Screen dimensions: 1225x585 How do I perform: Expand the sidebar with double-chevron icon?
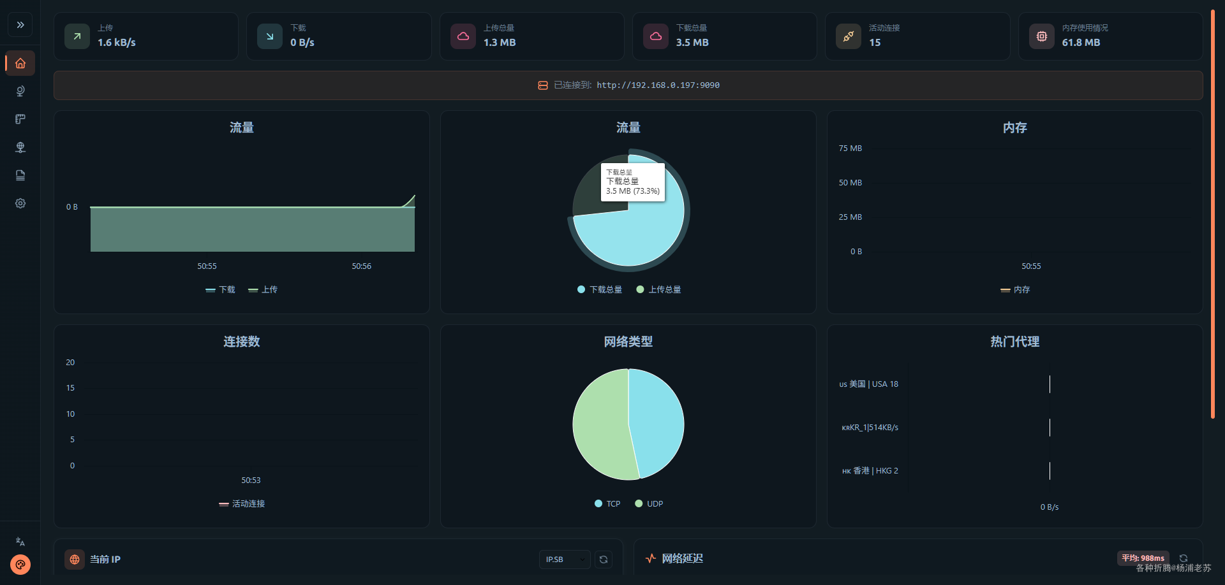(x=20, y=25)
